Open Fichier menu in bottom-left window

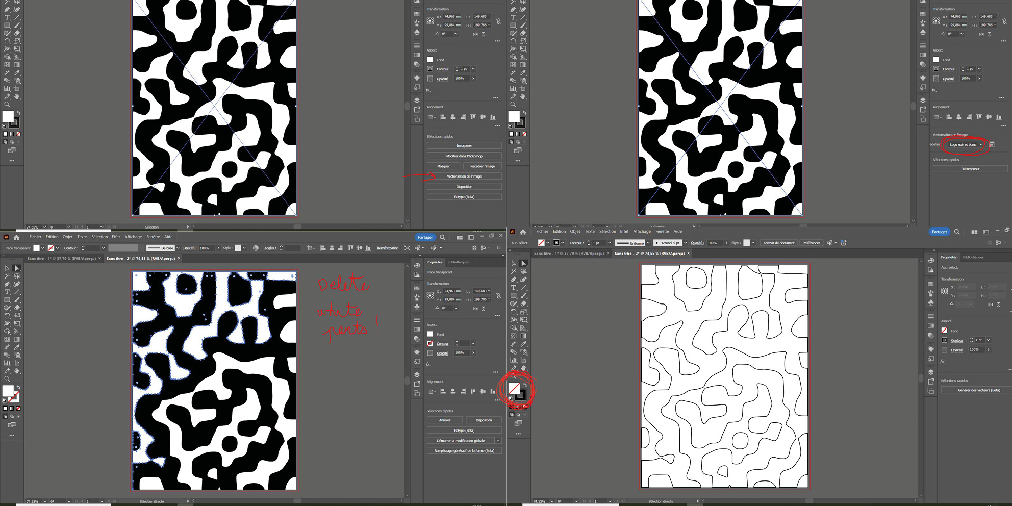click(35, 237)
